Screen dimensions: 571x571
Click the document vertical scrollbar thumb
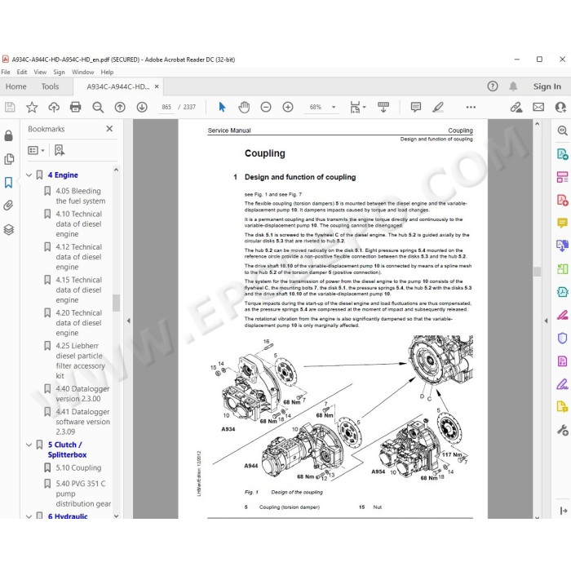coord(537,272)
